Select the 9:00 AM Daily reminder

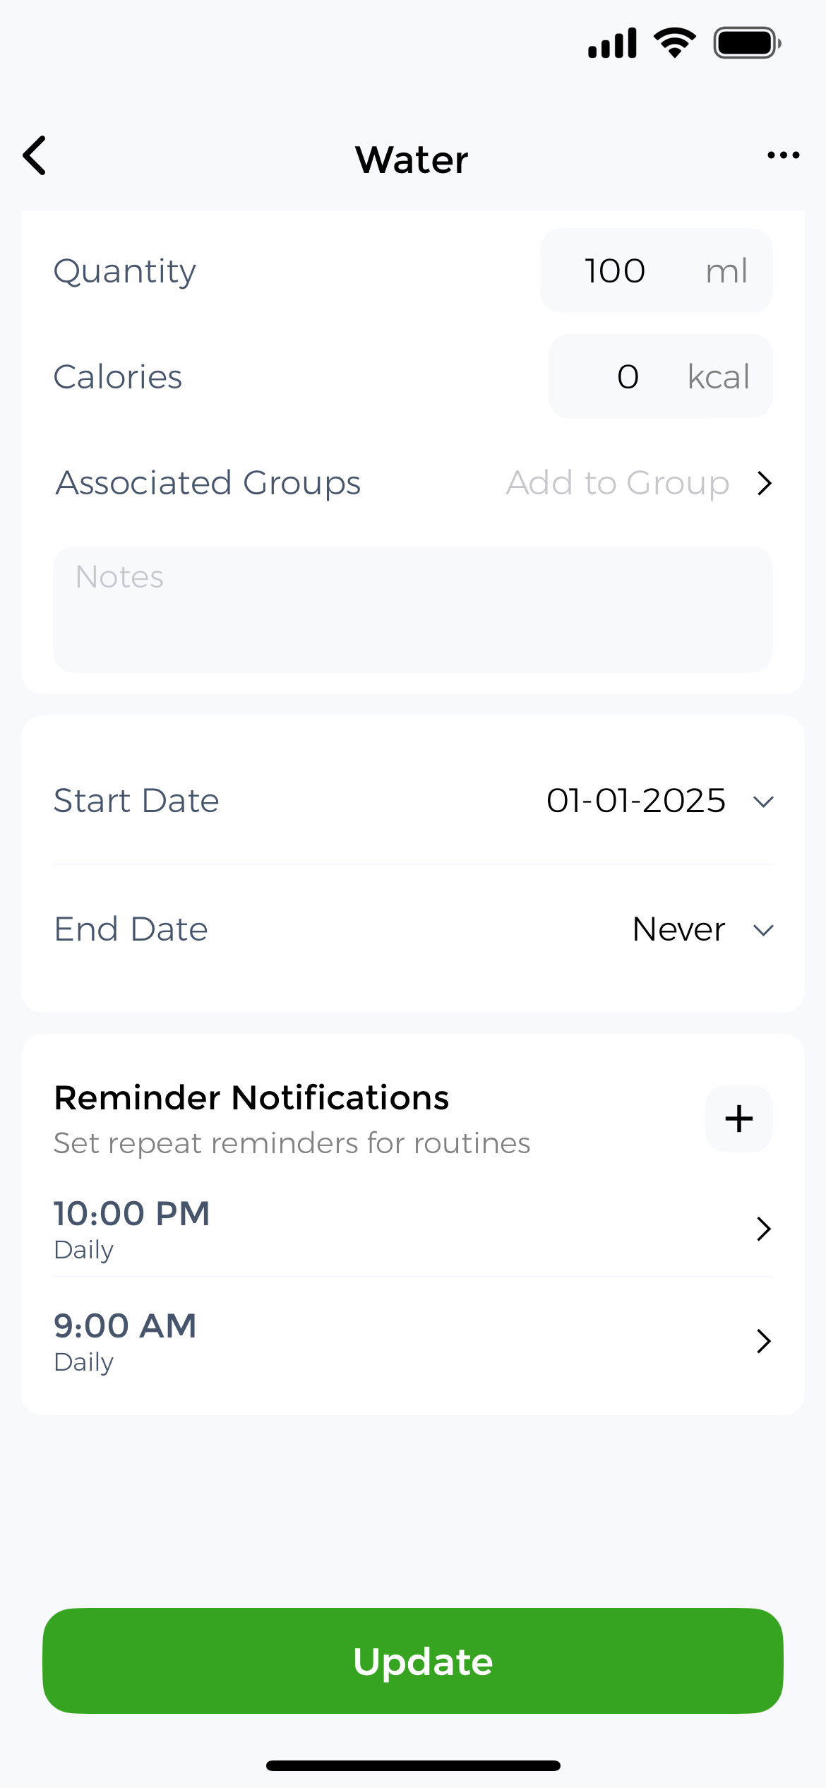click(x=126, y=1341)
